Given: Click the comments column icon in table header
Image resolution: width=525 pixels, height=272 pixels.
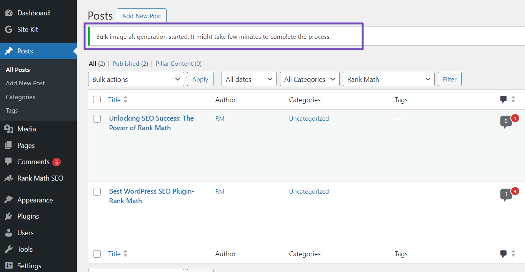Looking at the screenshot, I should [x=503, y=100].
